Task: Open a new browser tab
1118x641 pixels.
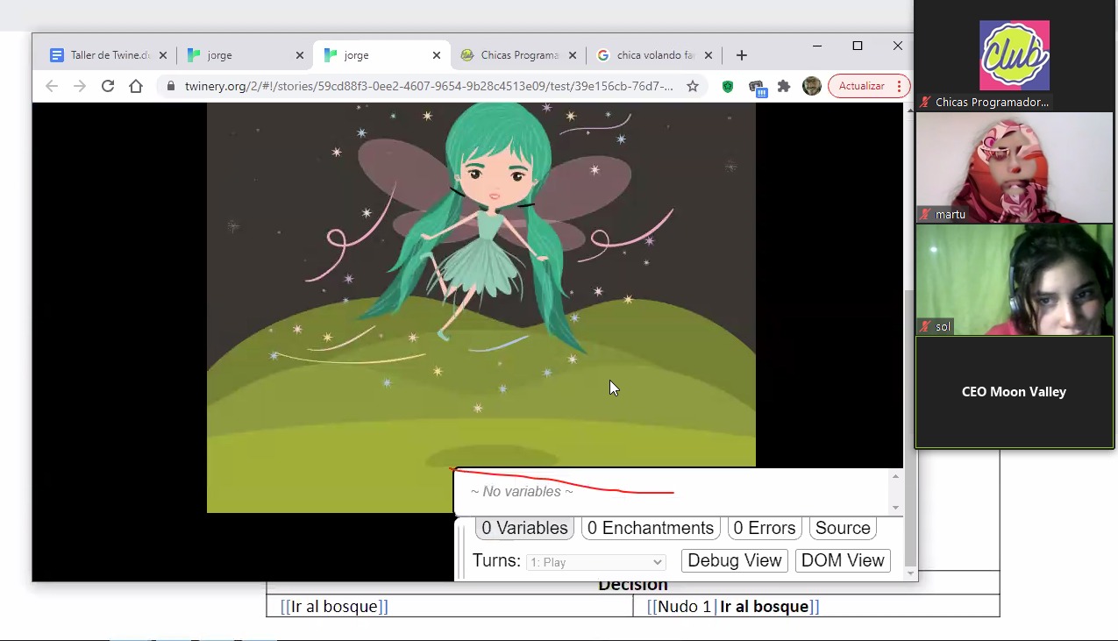Action: click(x=741, y=55)
